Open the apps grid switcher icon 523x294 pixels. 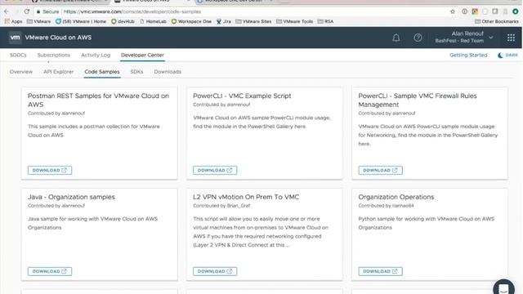point(511,38)
